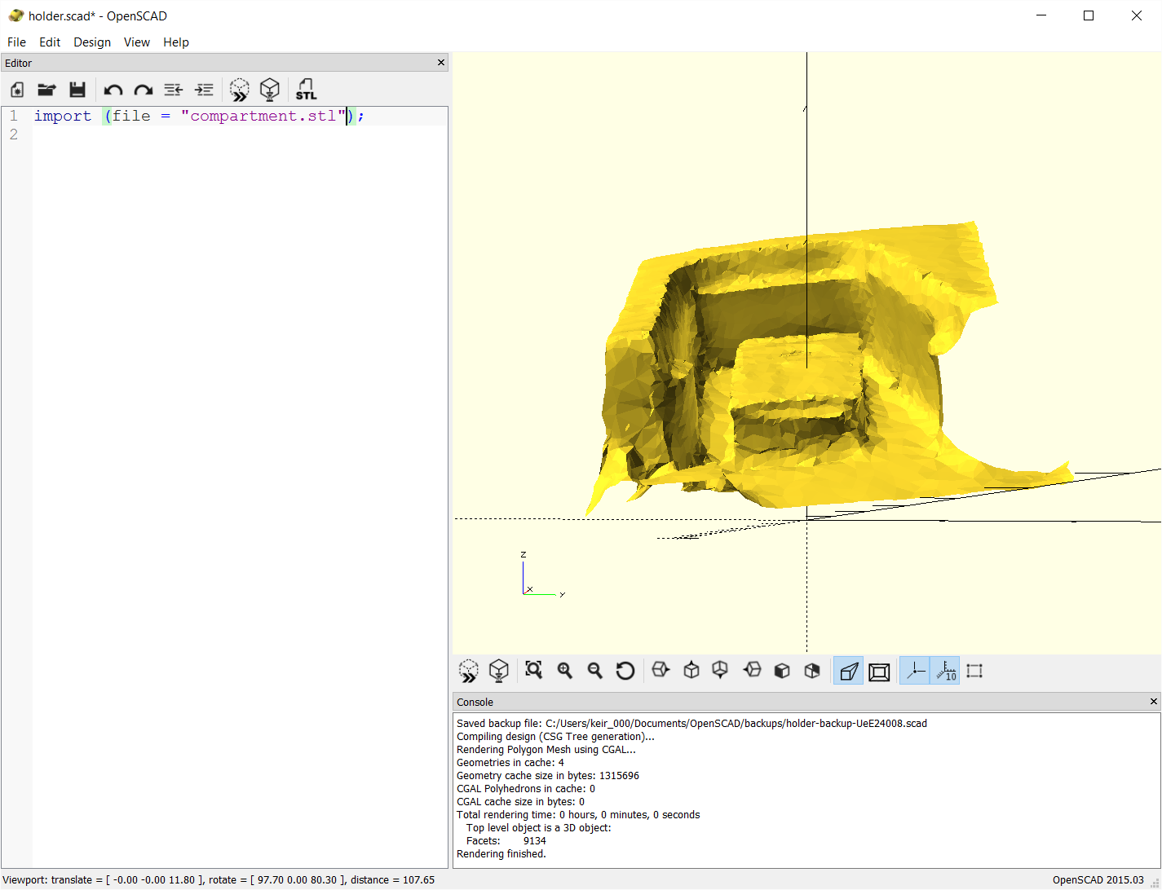1162x890 pixels.
Task: Click the "Geometry cache size in bytes" line
Action: pos(548,776)
